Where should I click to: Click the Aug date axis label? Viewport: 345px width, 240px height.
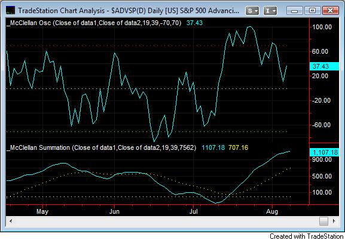tap(272, 212)
